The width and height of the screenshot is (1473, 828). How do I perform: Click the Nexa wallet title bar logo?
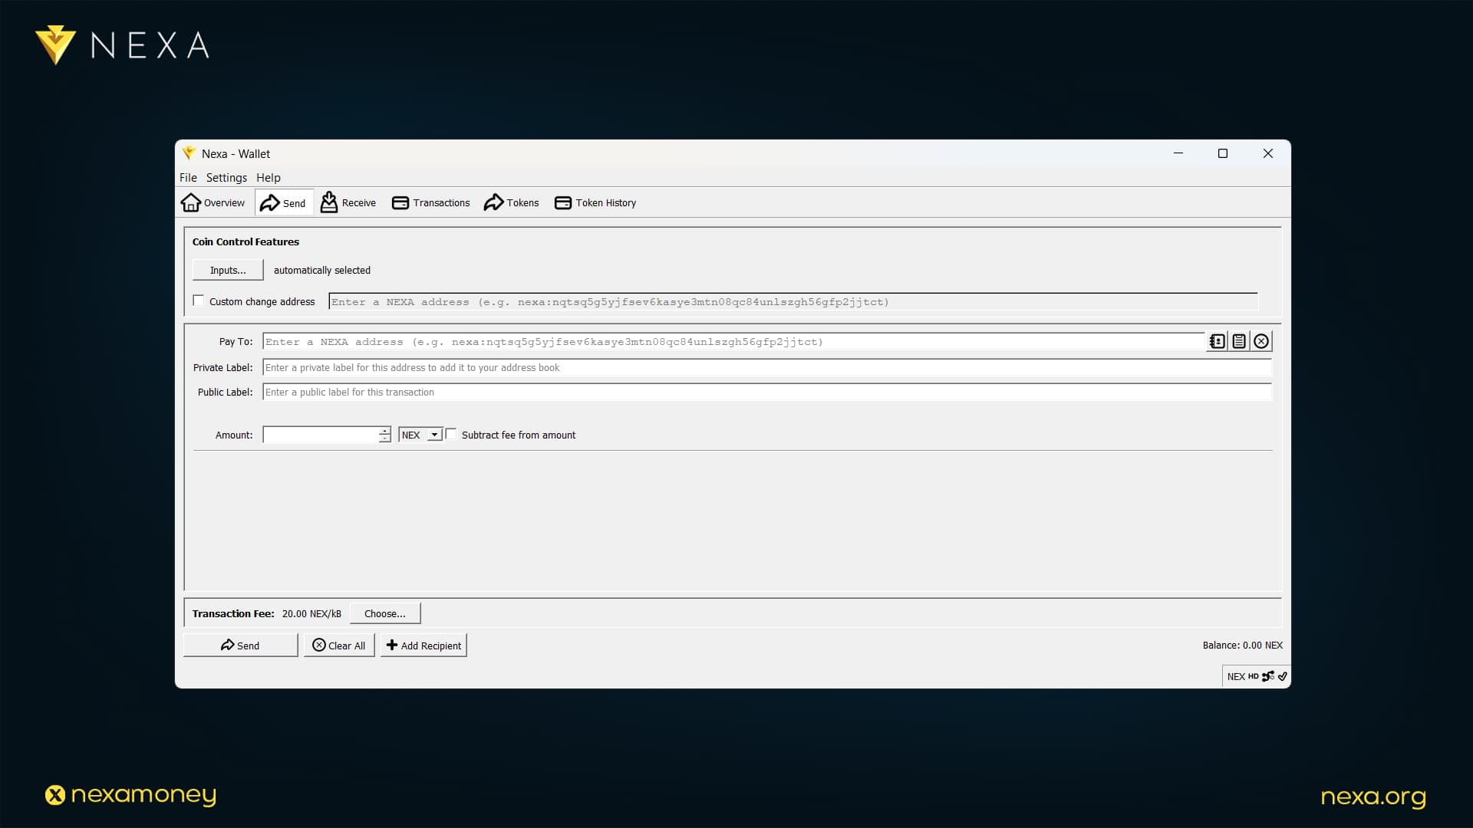pos(189,153)
